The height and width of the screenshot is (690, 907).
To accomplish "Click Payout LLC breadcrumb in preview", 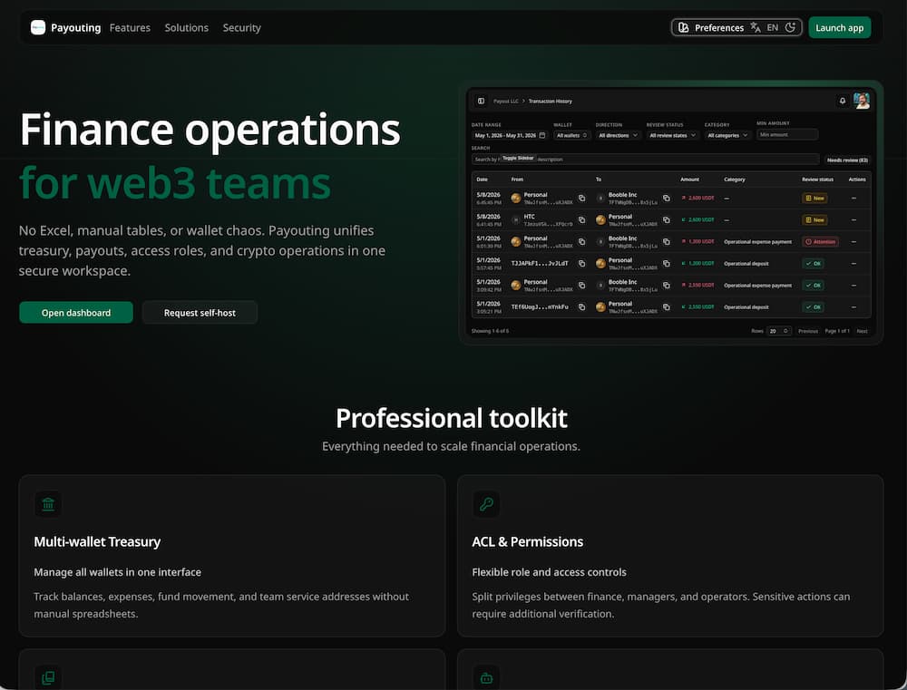I will 505,102.
